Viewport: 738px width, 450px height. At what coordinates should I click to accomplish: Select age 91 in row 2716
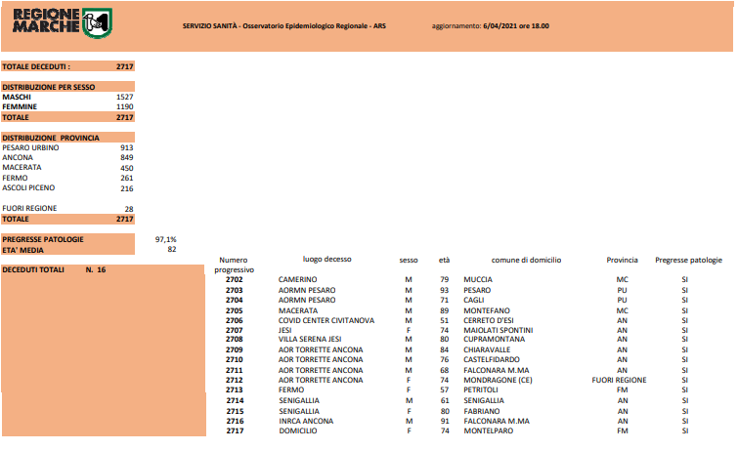click(x=445, y=422)
